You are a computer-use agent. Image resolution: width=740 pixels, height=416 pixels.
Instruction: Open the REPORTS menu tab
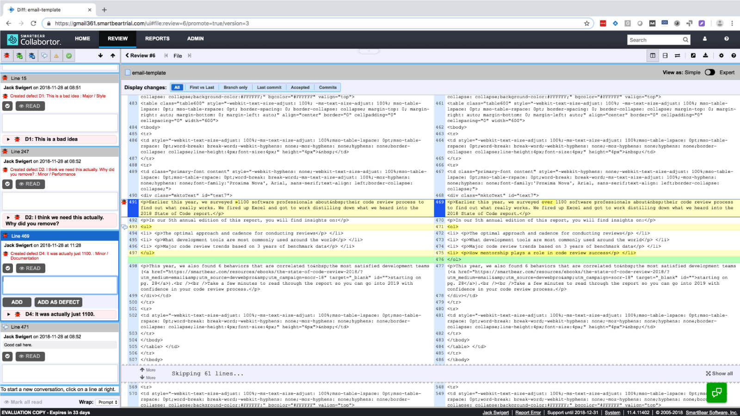click(x=157, y=39)
